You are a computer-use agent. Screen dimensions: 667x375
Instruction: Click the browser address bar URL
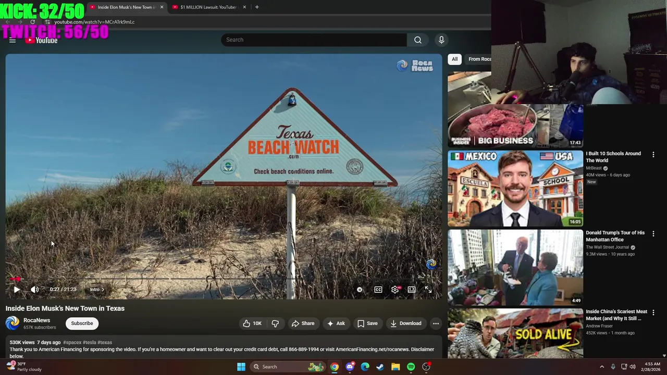(x=94, y=22)
